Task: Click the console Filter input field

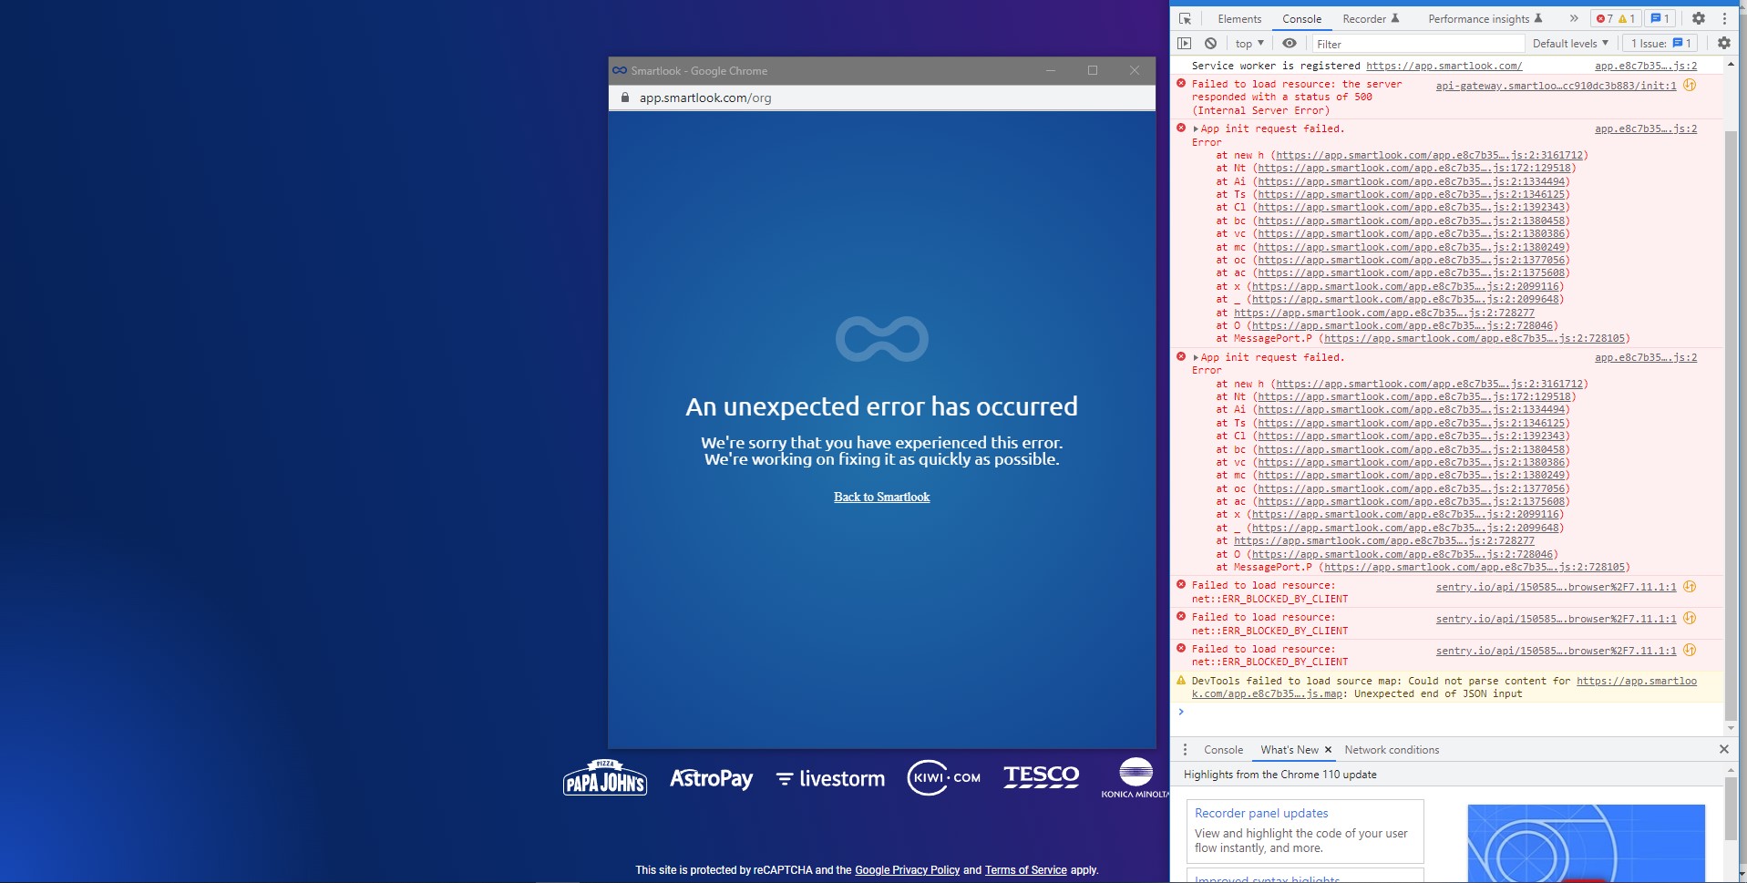Action: (x=1418, y=43)
